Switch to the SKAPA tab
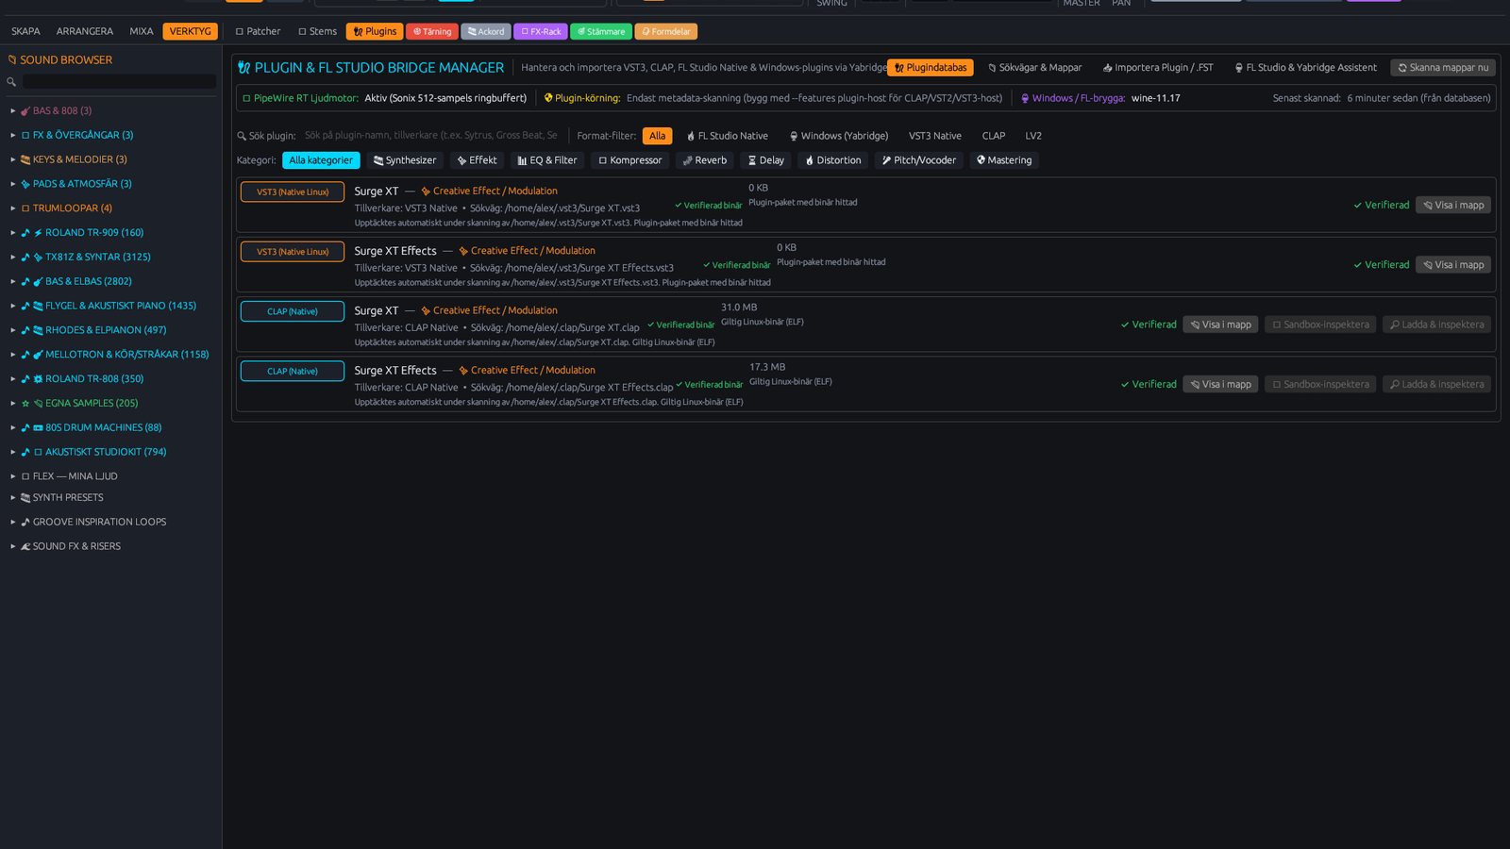The height and width of the screenshot is (849, 1510). [25, 31]
